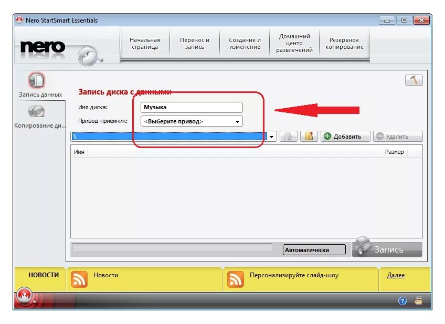
Task: Sort by the Имя column header
Action: (x=79, y=152)
